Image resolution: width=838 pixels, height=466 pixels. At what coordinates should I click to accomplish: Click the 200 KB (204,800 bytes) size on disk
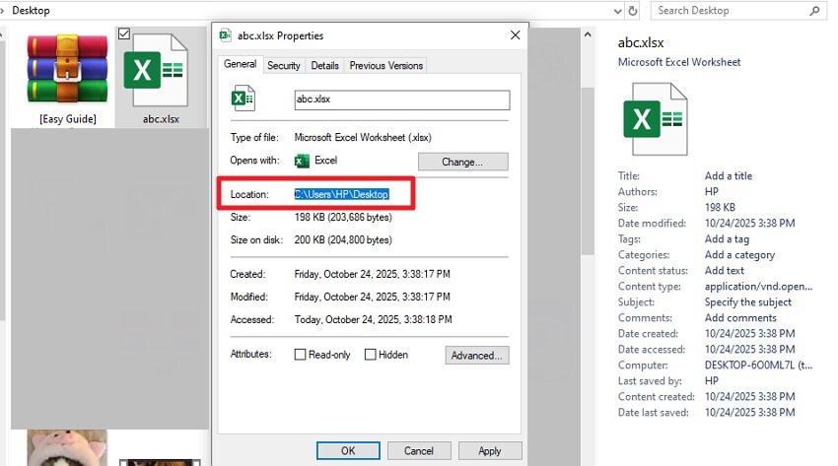(x=343, y=239)
